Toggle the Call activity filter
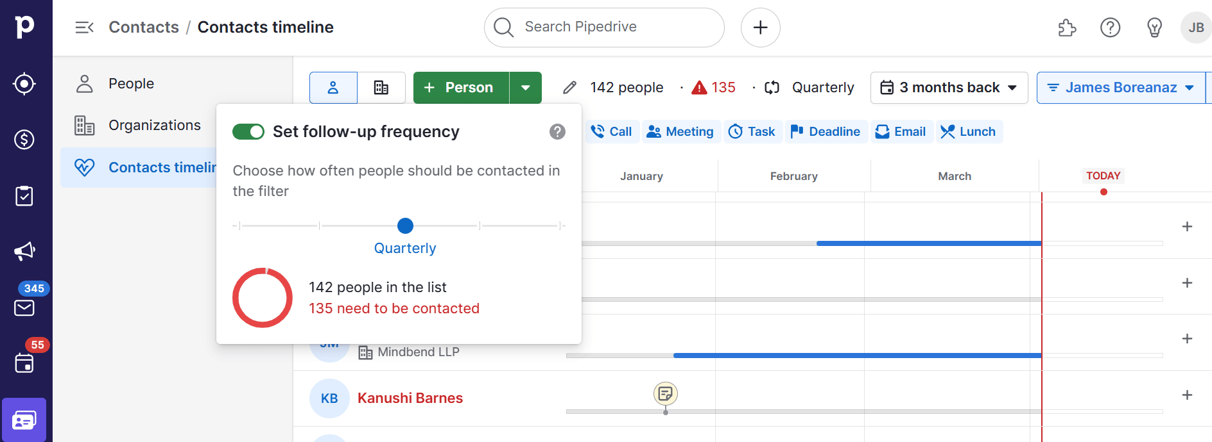Screen dimensions: 1212x442 612,132
